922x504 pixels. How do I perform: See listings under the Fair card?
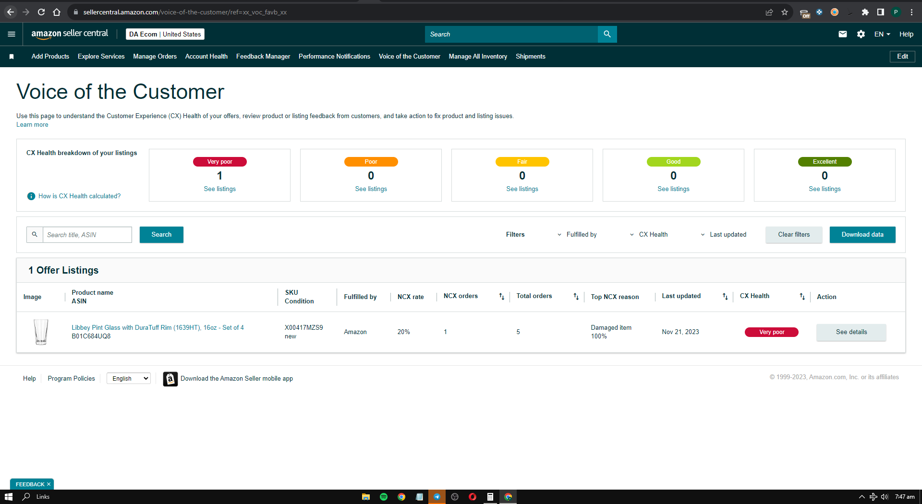tap(522, 189)
